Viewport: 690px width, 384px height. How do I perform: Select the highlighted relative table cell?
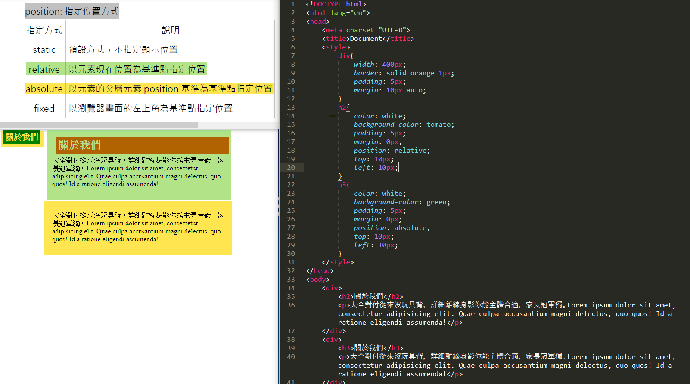tap(44, 69)
